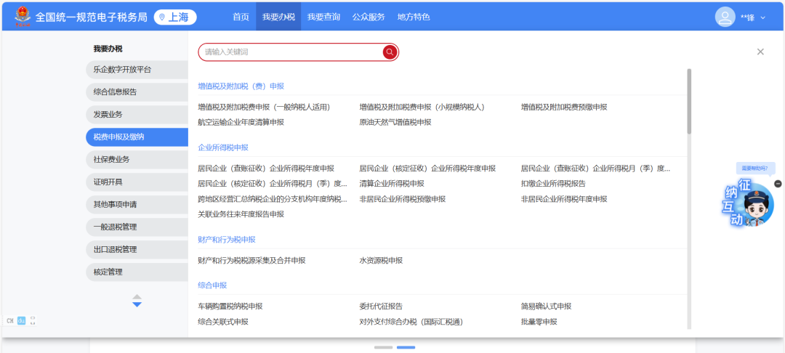Click the CH input language indicator
This screenshot has width=785, height=353.
(x=10, y=320)
